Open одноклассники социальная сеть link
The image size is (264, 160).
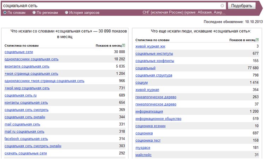click(31, 59)
